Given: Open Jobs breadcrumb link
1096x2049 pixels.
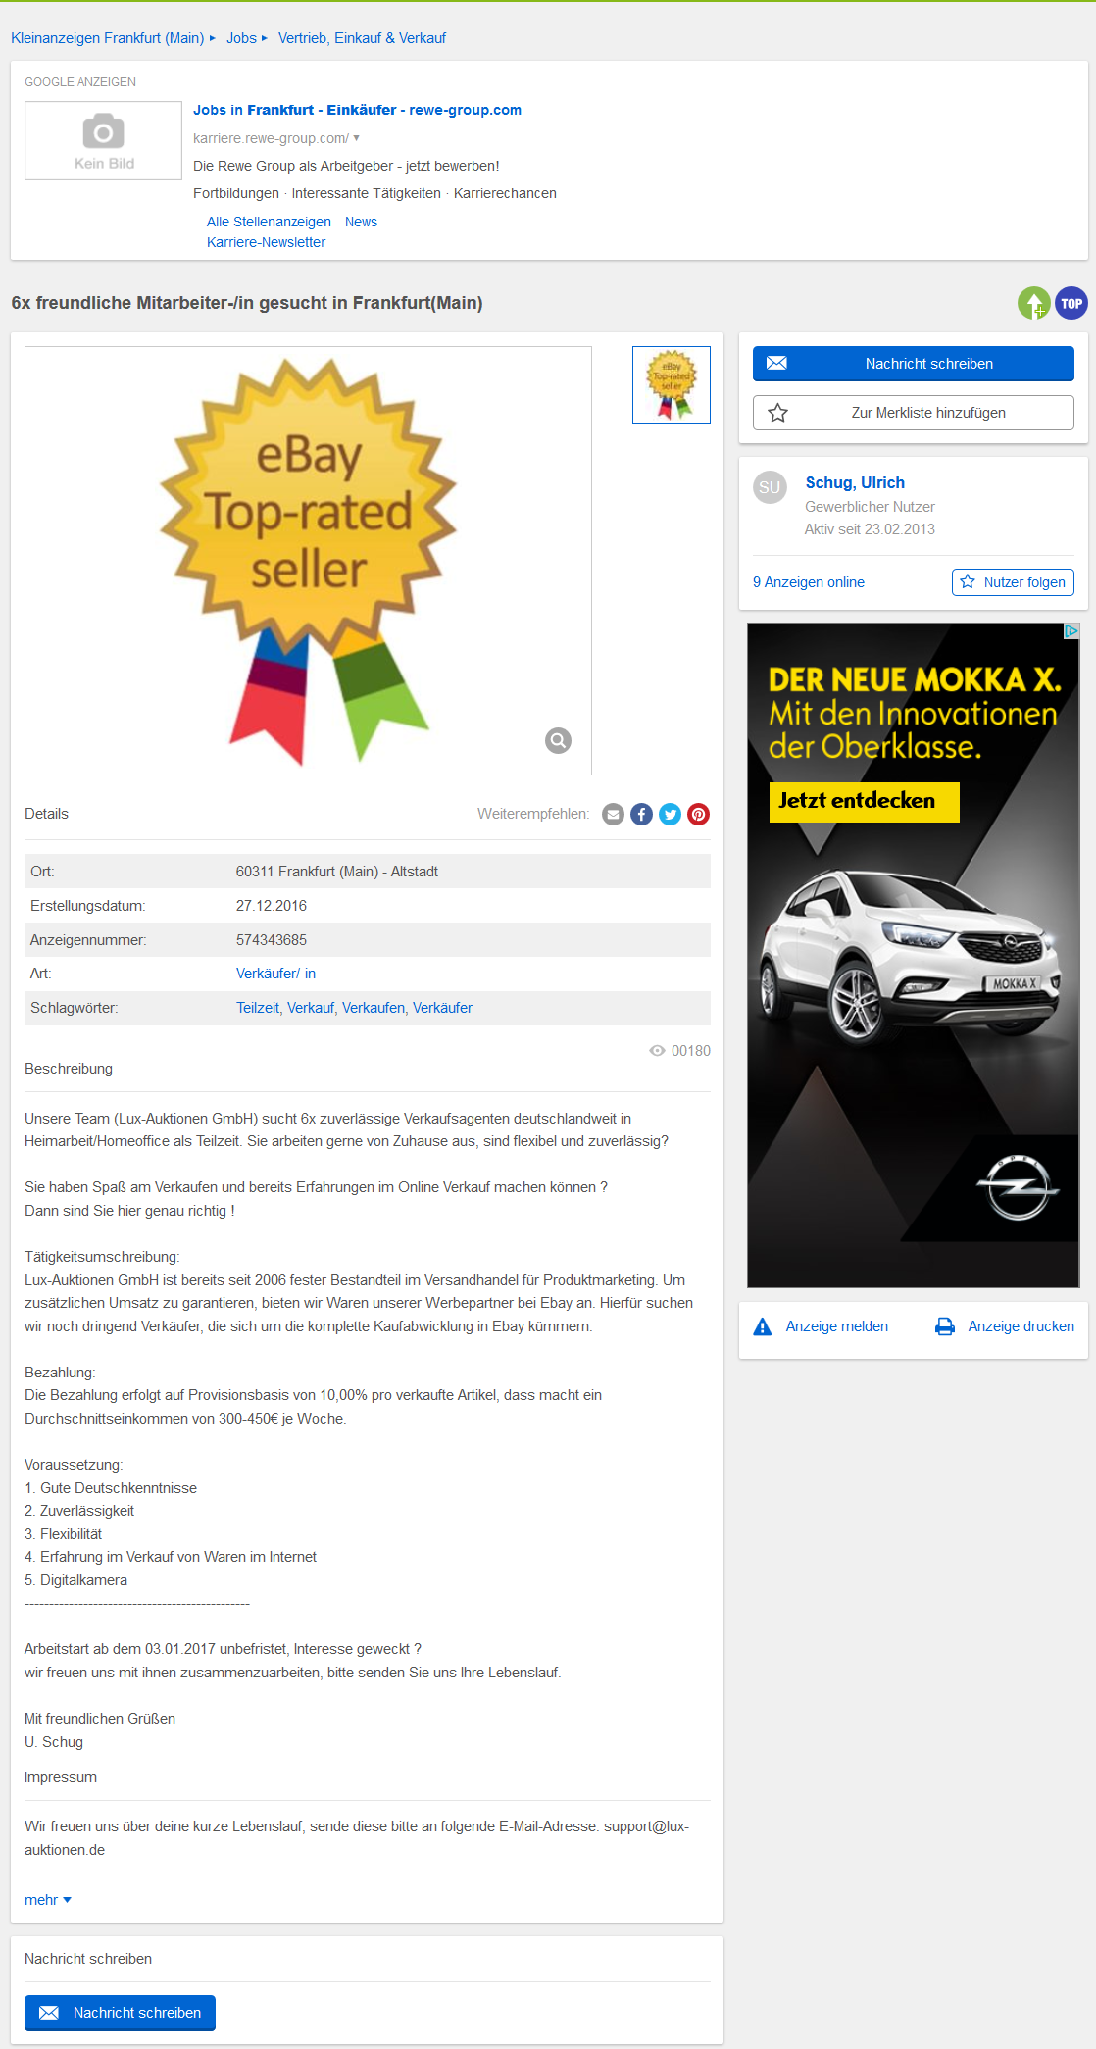Looking at the screenshot, I should click(x=241, y=38).
